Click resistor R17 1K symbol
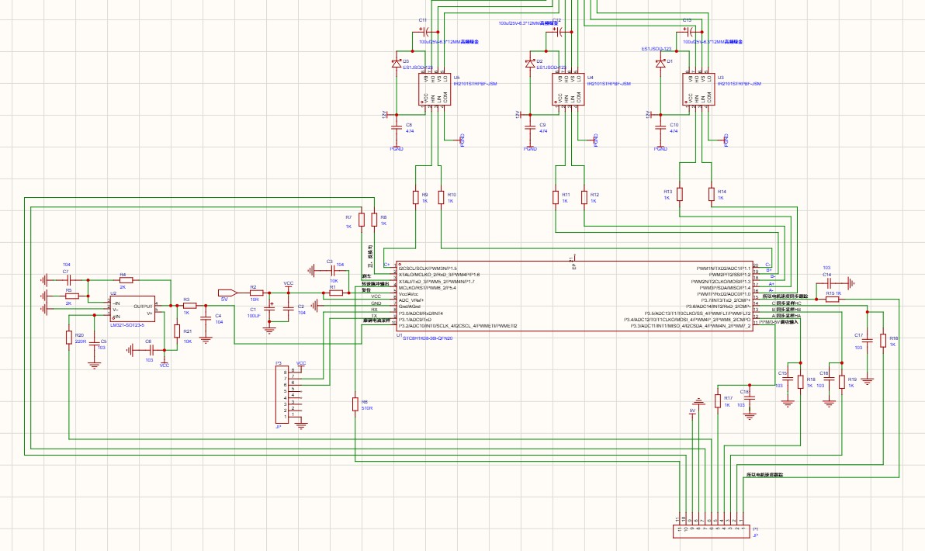925x551 pixels. 717,401
